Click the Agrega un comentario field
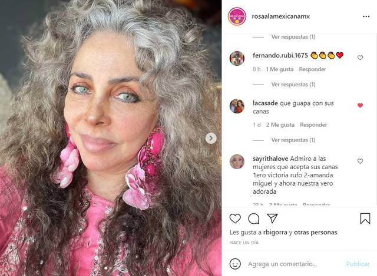Viewport: 377px width, 276px height. click(295, 264)
